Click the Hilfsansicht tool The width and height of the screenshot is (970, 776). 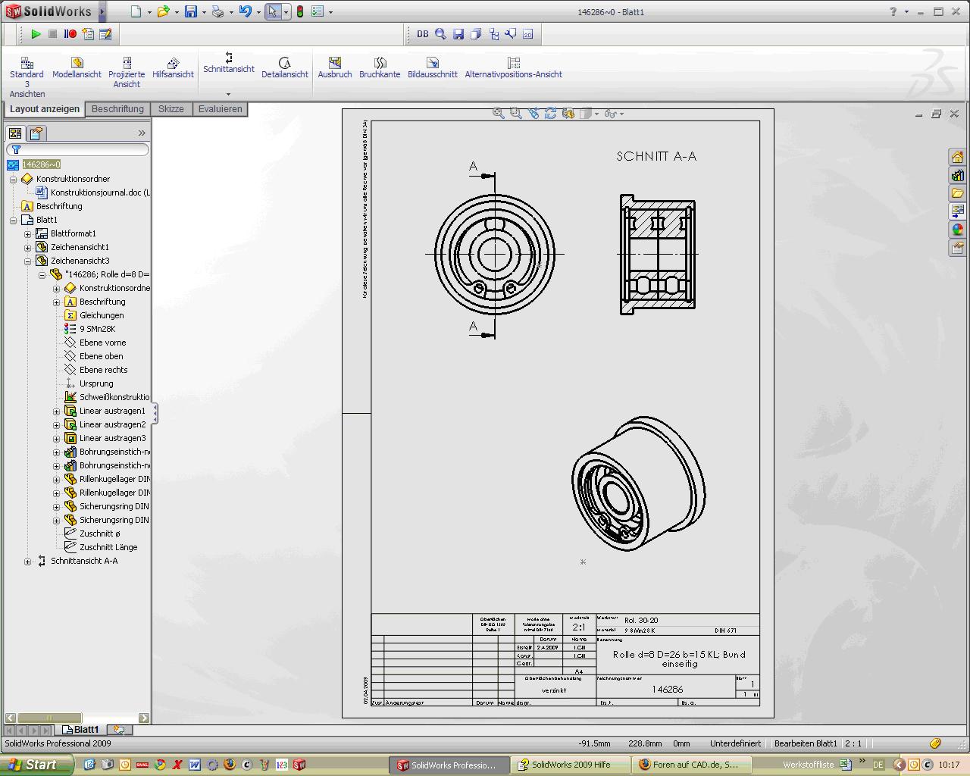coord(173,67)
